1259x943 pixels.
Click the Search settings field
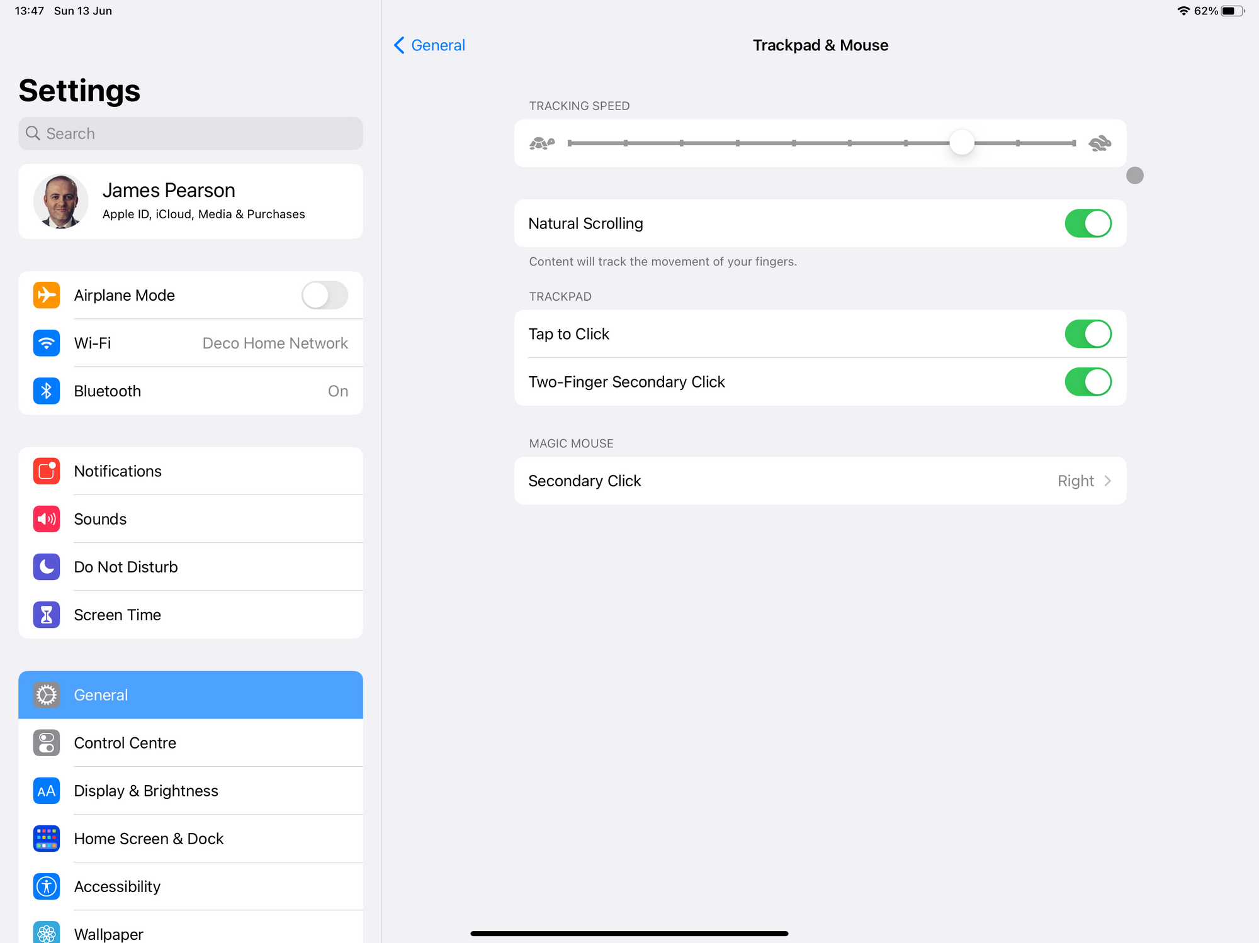point(190,133)
